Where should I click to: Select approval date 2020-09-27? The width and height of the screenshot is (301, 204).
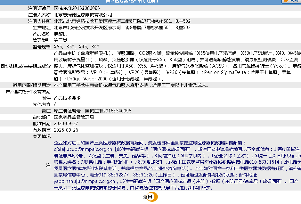coord(66,124)
